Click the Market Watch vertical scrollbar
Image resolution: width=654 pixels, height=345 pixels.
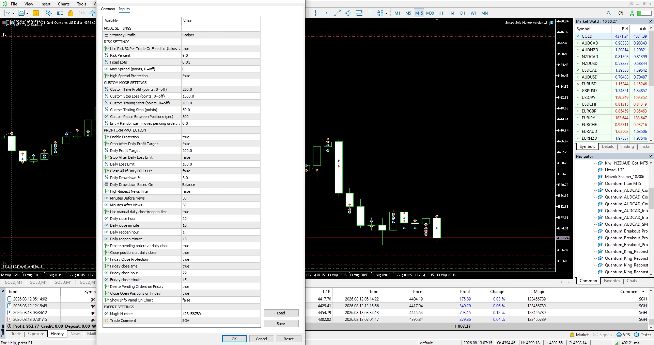651,85
